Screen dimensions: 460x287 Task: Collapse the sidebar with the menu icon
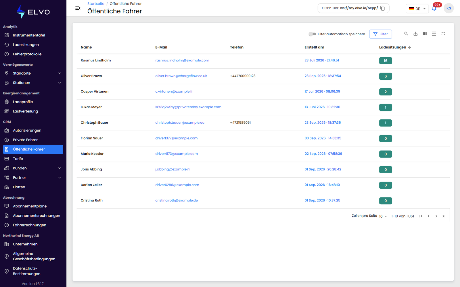click(78, 8)
